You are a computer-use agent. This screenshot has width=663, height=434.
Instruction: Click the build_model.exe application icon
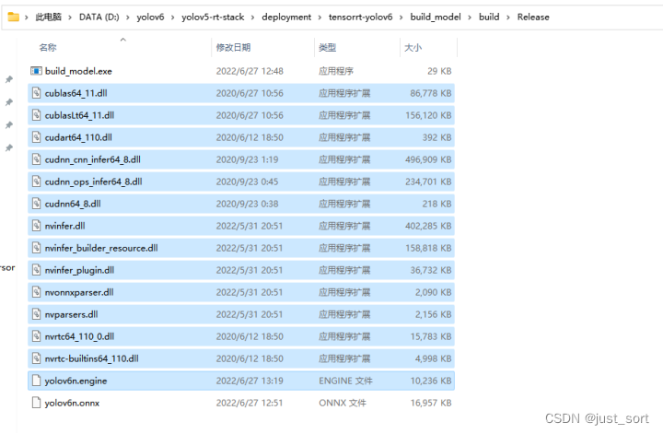click(36, 71)
